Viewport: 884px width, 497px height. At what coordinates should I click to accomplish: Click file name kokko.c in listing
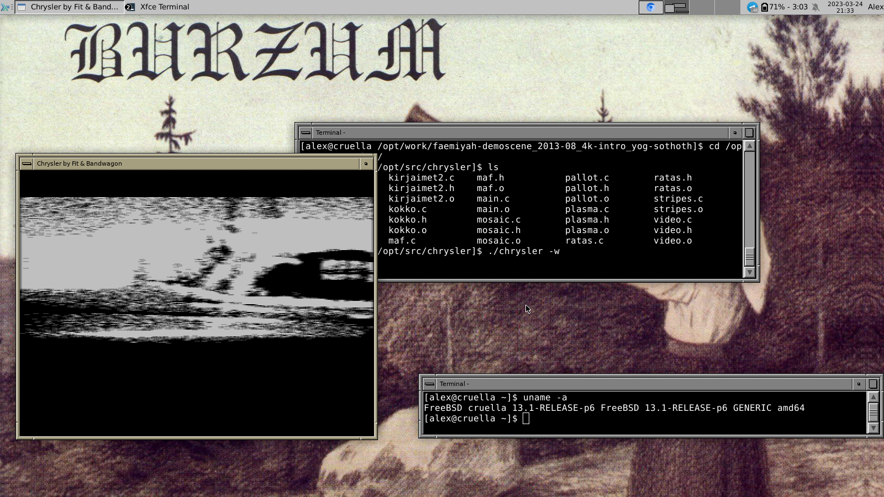tap(407, 209)
